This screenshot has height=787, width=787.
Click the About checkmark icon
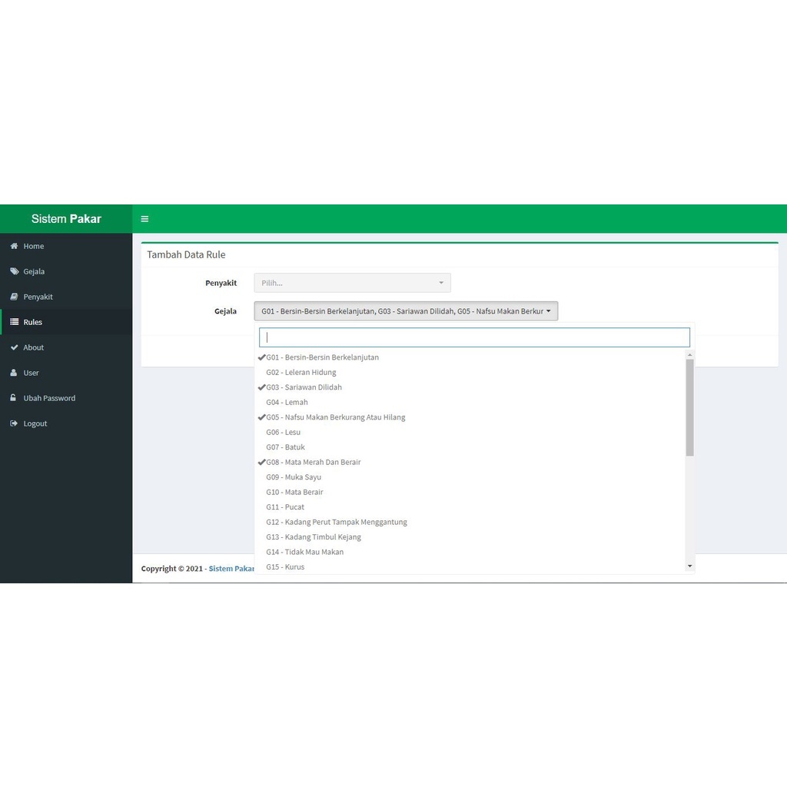[x=14, y=347]
